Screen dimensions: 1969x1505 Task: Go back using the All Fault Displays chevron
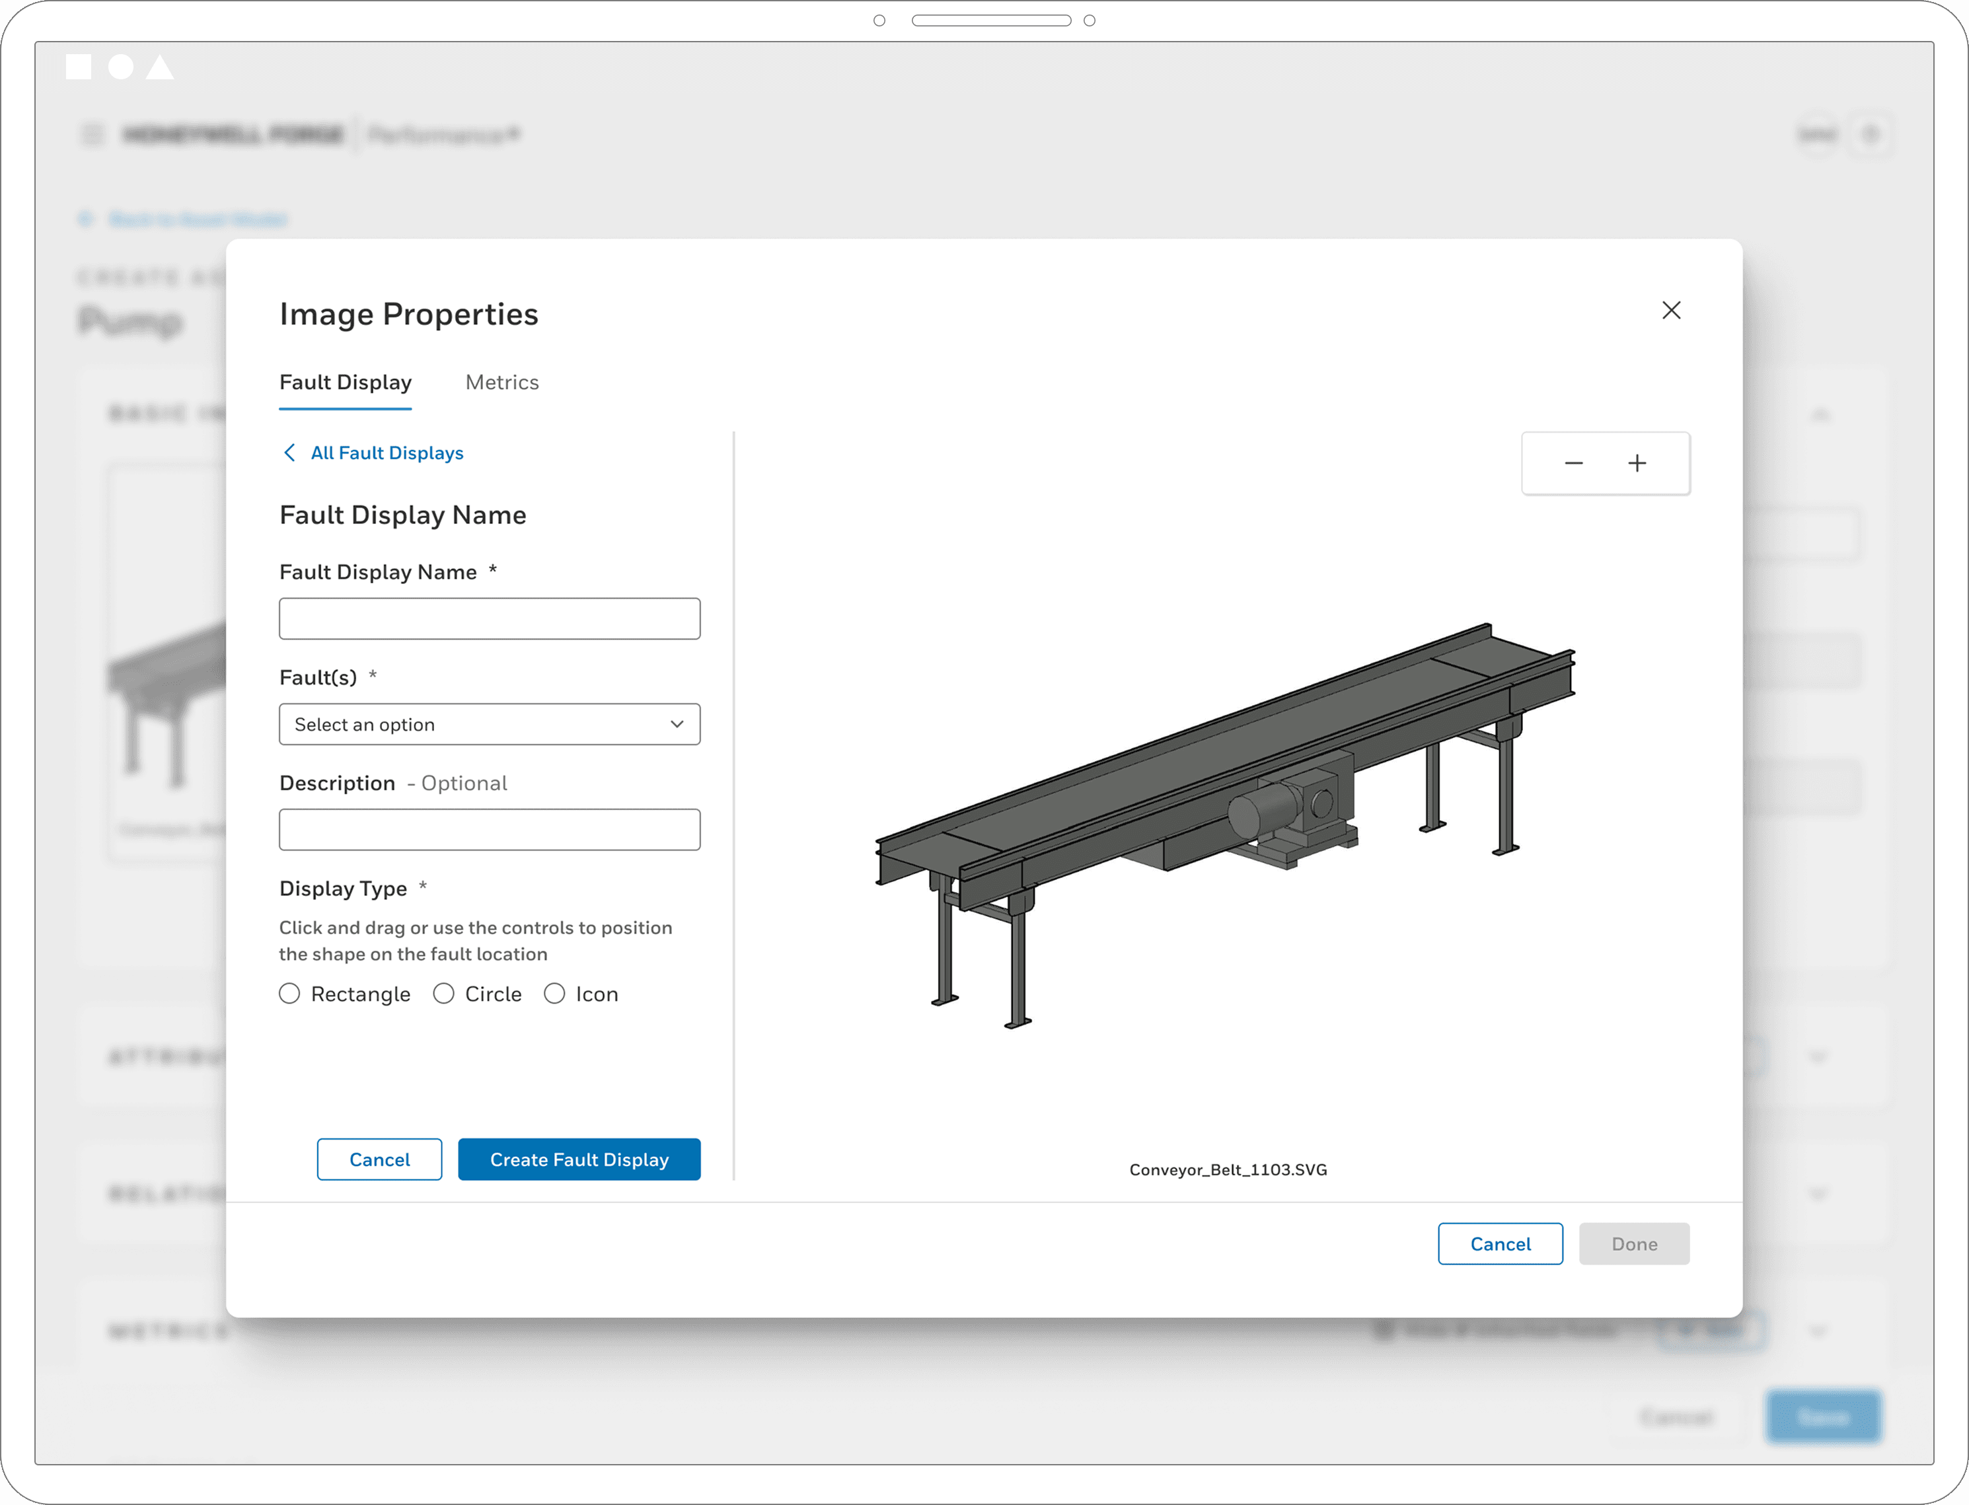tap(289, 453)
